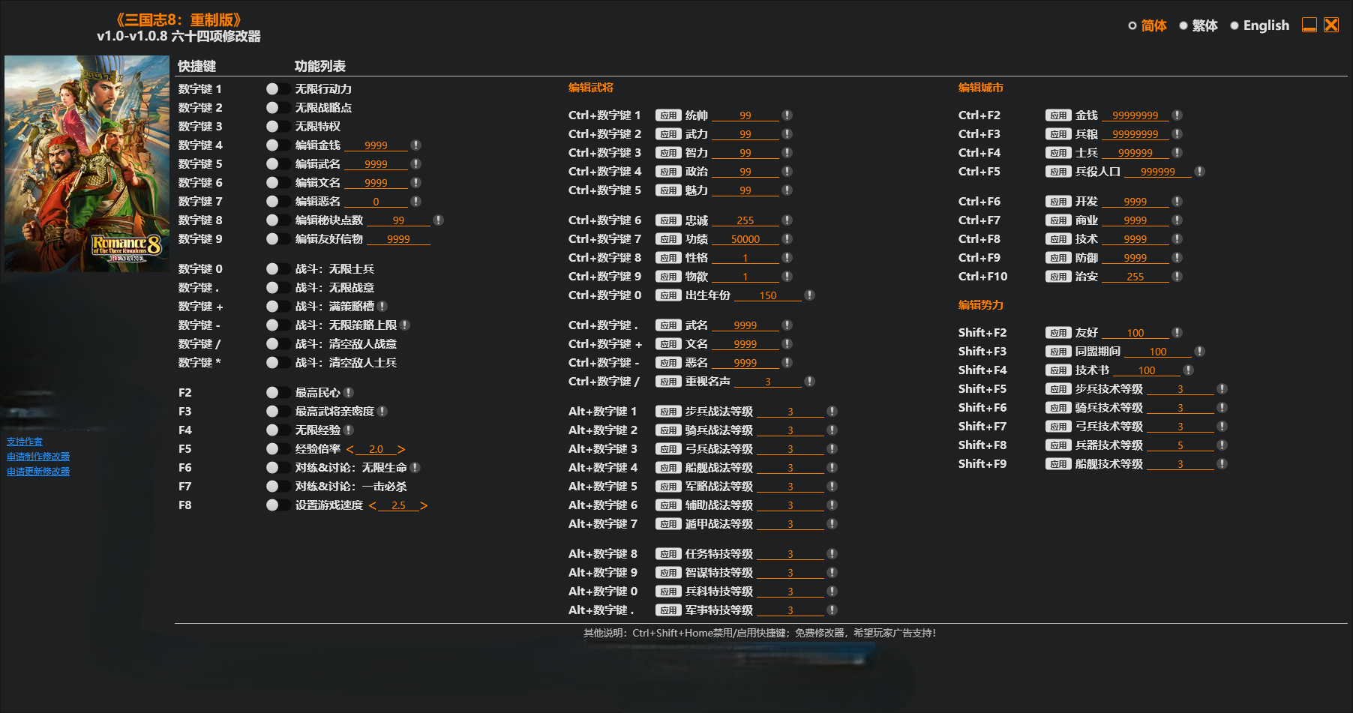Click info icon beside 步兵战法等级
1353x713 pixels.
point(832,412)
